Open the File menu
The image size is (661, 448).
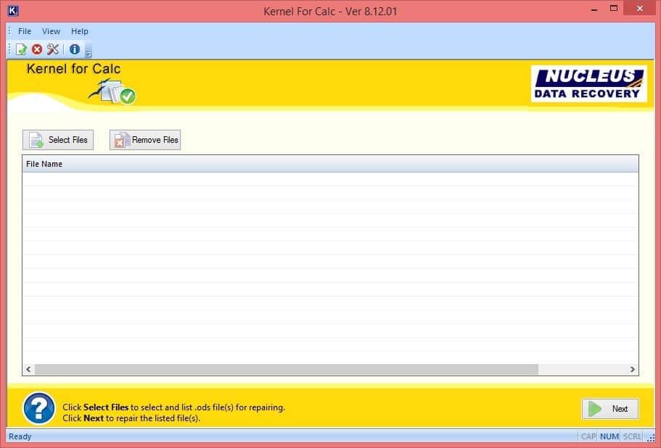(25, 31)
